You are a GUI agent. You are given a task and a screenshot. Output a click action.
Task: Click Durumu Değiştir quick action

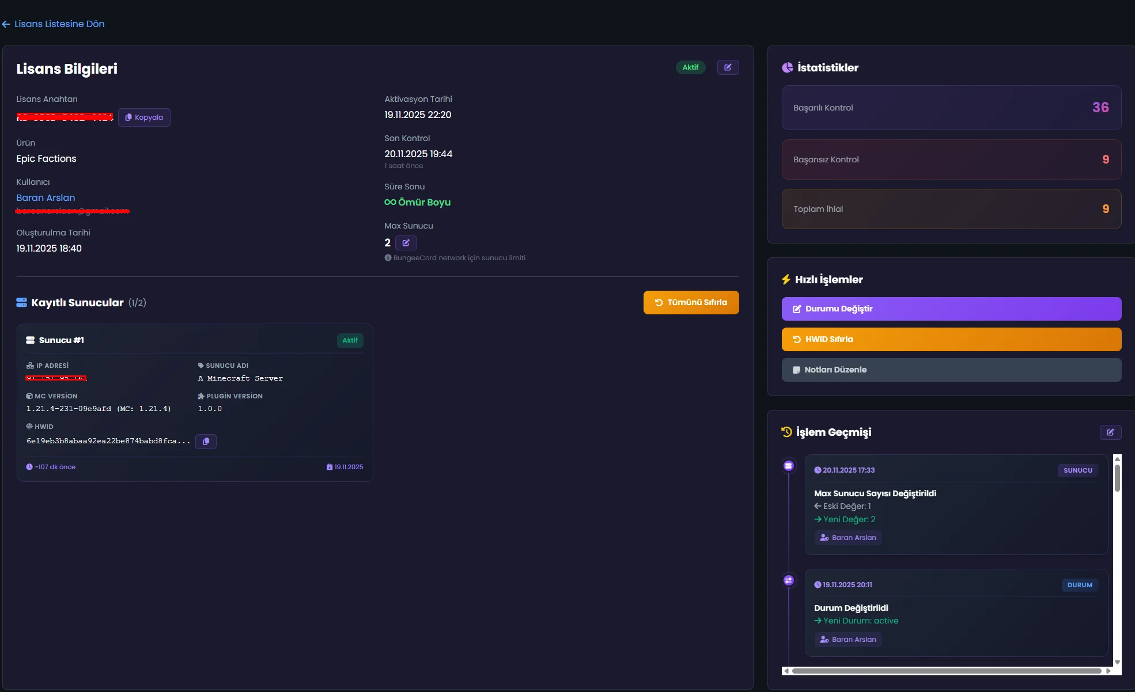coord(951,309)
